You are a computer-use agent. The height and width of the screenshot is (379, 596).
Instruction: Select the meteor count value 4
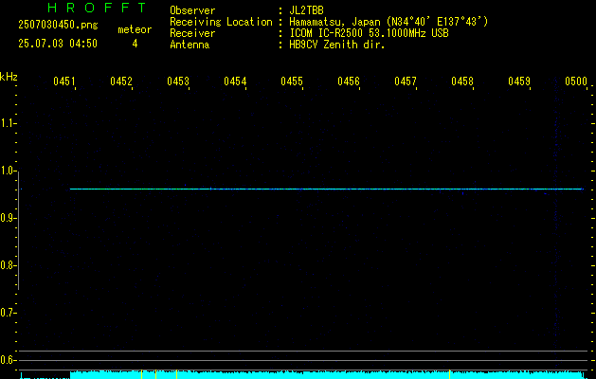point(135,44)
